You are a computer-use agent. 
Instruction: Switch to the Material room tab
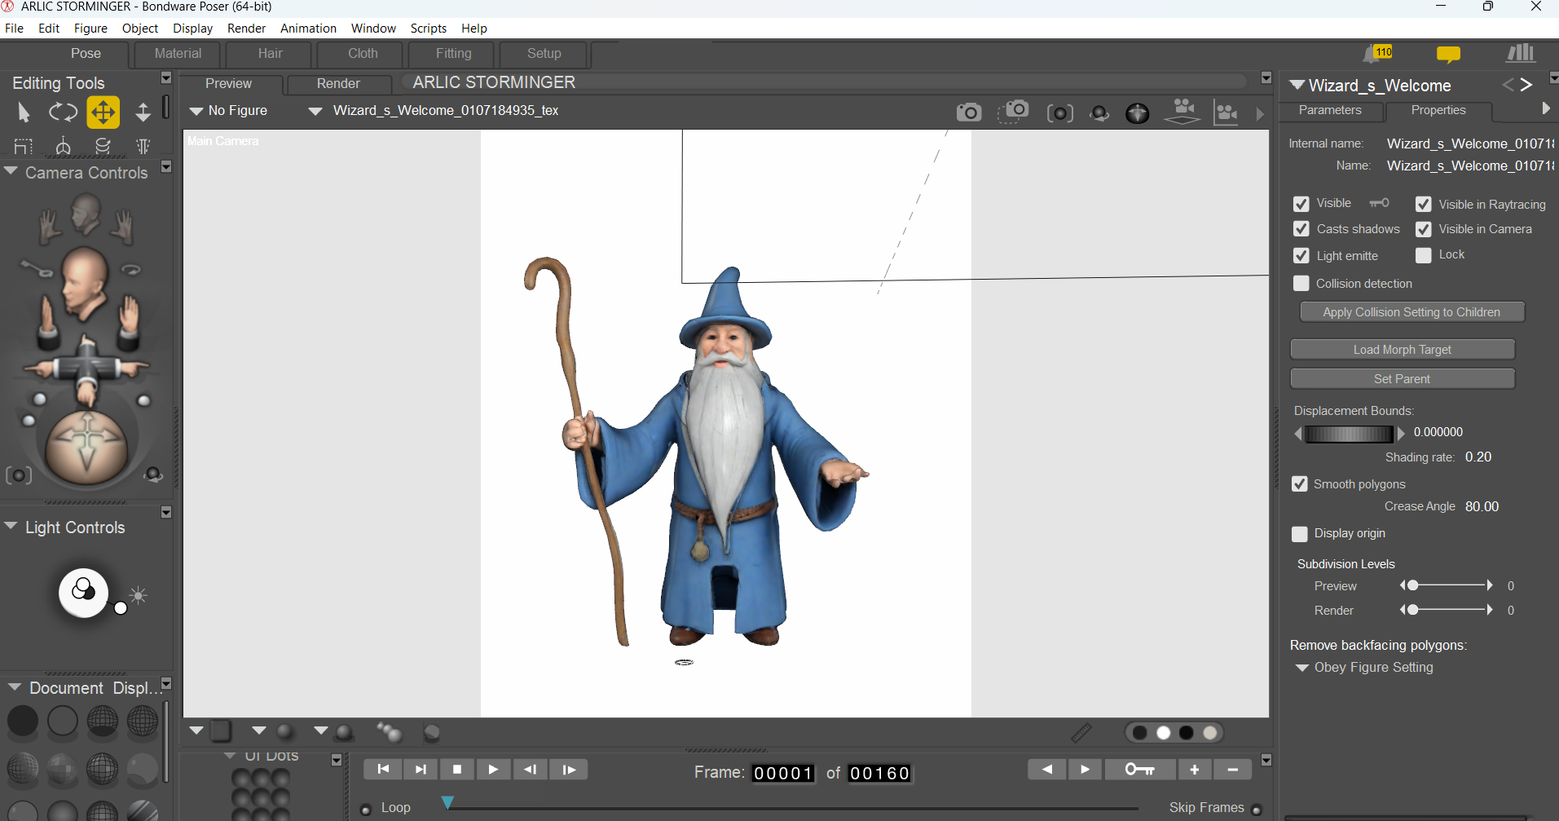tap(178, 54)
